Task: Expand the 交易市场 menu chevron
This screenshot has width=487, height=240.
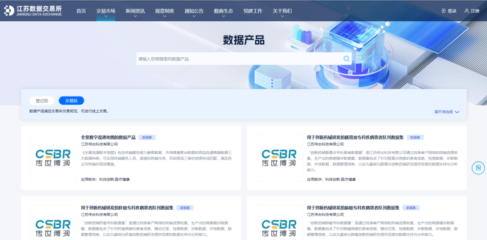Action: [x=106, y=17]
